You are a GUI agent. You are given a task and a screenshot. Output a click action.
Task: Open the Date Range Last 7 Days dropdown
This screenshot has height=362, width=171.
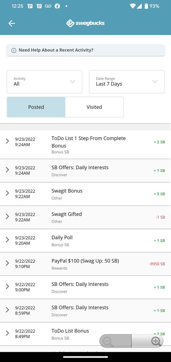click(127, 82)
